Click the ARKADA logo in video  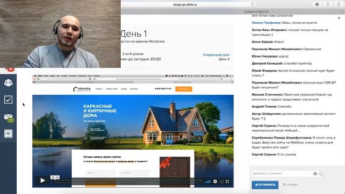82,89
